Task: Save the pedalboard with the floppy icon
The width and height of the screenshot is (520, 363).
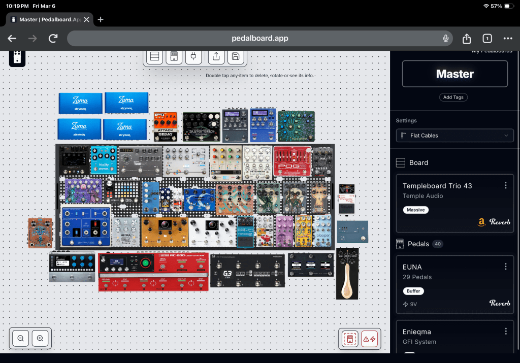Action: point(235,56)
